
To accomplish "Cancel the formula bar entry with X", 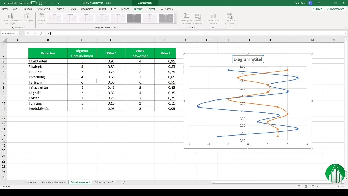I will pyautogui.click(x=28, y=33).
